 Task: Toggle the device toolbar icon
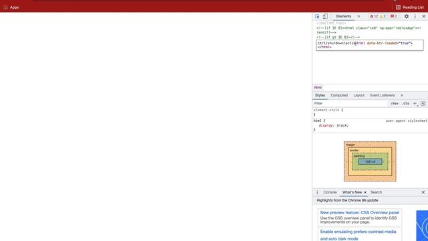325,16
